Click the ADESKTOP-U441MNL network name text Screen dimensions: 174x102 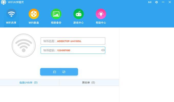69,41
